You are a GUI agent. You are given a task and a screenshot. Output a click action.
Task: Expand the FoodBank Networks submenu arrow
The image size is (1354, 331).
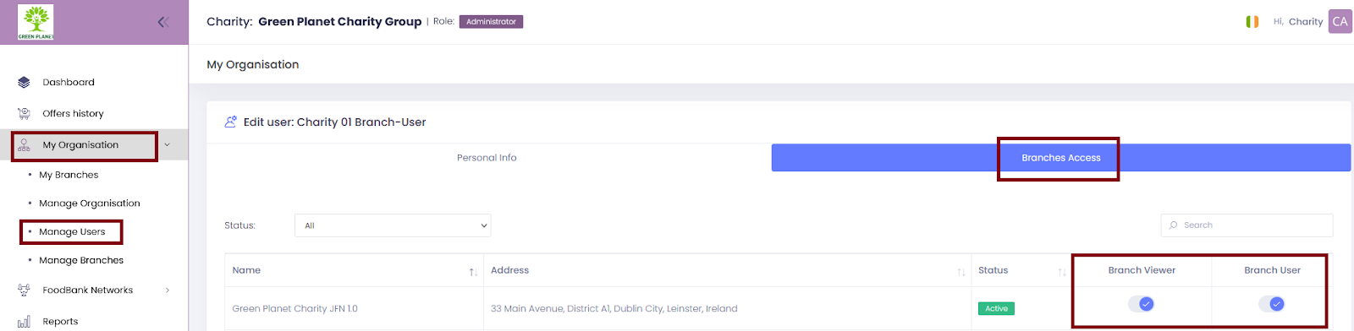[x=168, y=290]
